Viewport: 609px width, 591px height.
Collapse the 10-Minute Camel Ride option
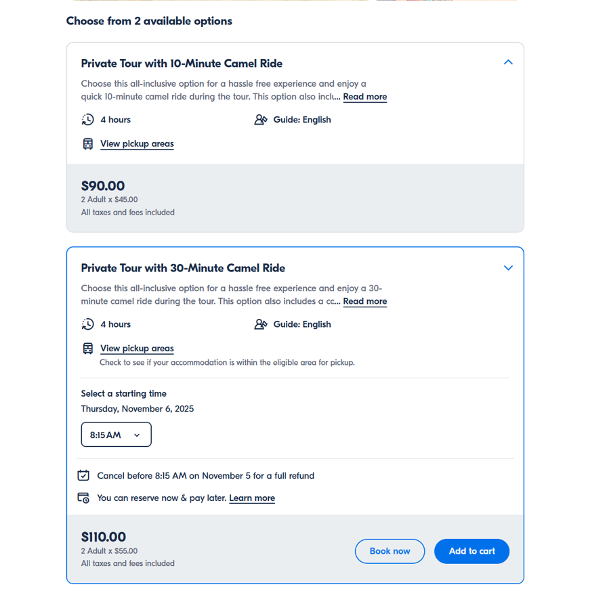pyautogui.click(x=508, y=62)
